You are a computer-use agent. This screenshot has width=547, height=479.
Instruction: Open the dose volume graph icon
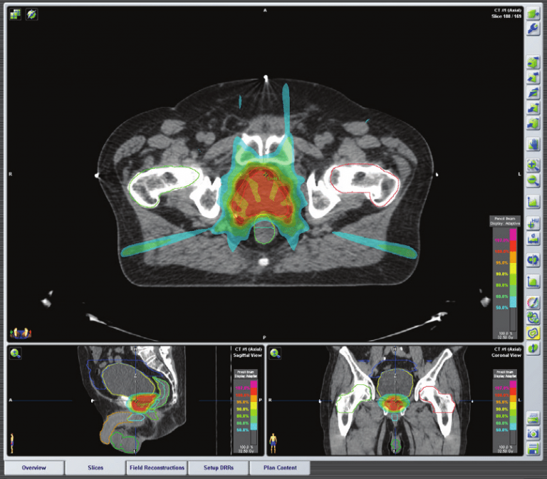coord(533,281)
